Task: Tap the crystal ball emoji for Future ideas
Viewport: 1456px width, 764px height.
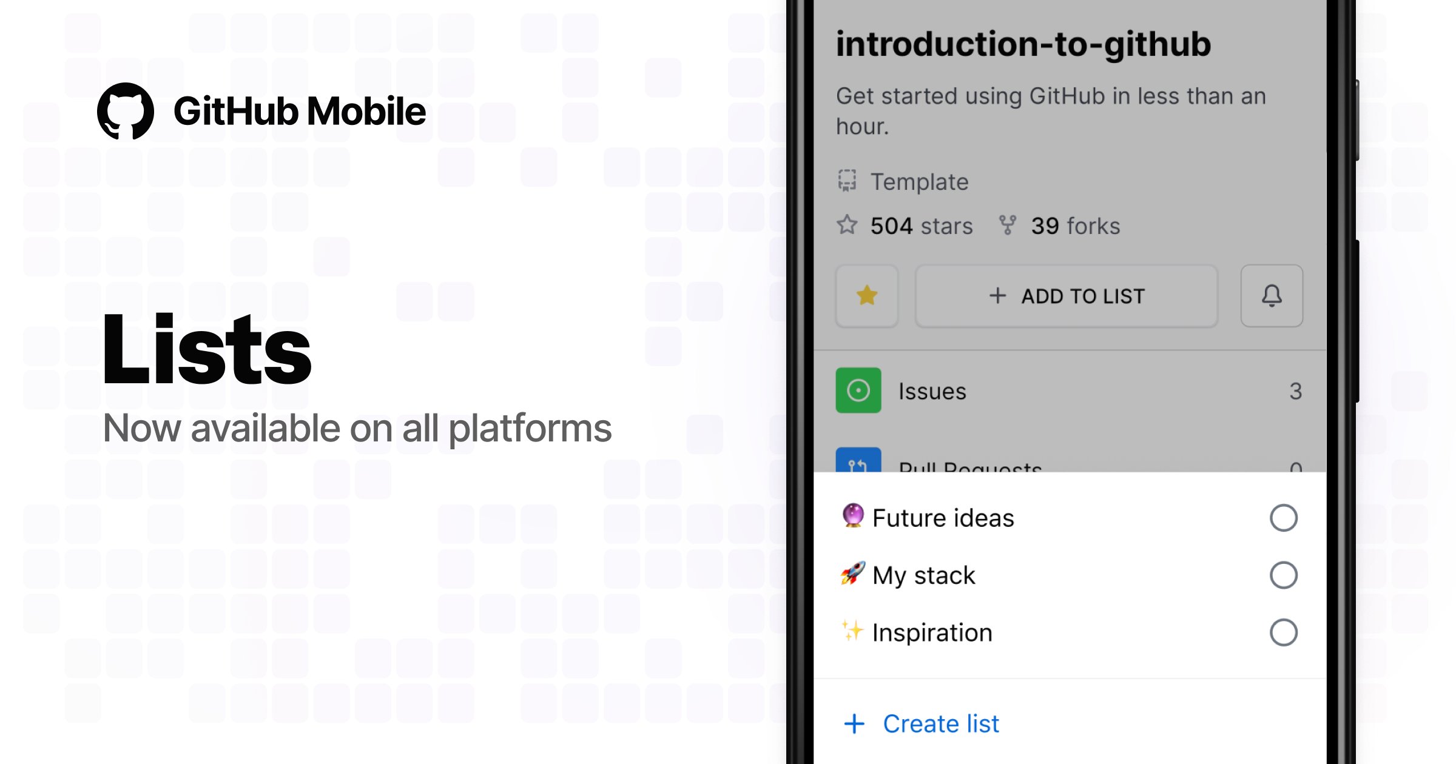Action: click(853, 516)
